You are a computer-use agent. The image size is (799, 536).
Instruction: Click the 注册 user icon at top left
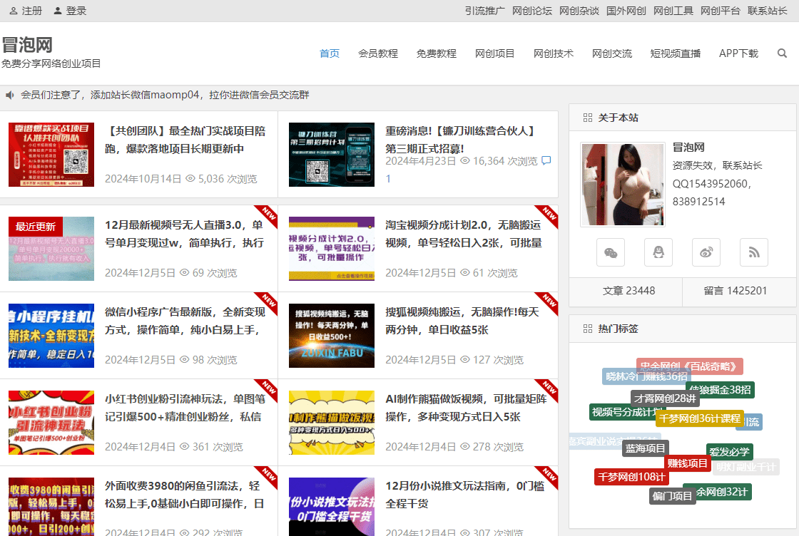[14, 11]
